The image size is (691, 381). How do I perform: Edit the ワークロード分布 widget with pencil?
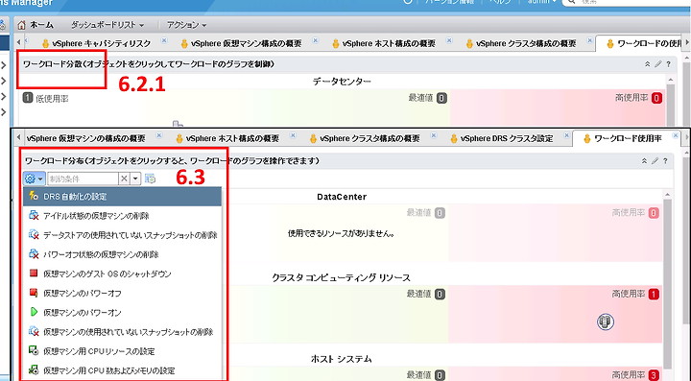(x=655, y=161)
